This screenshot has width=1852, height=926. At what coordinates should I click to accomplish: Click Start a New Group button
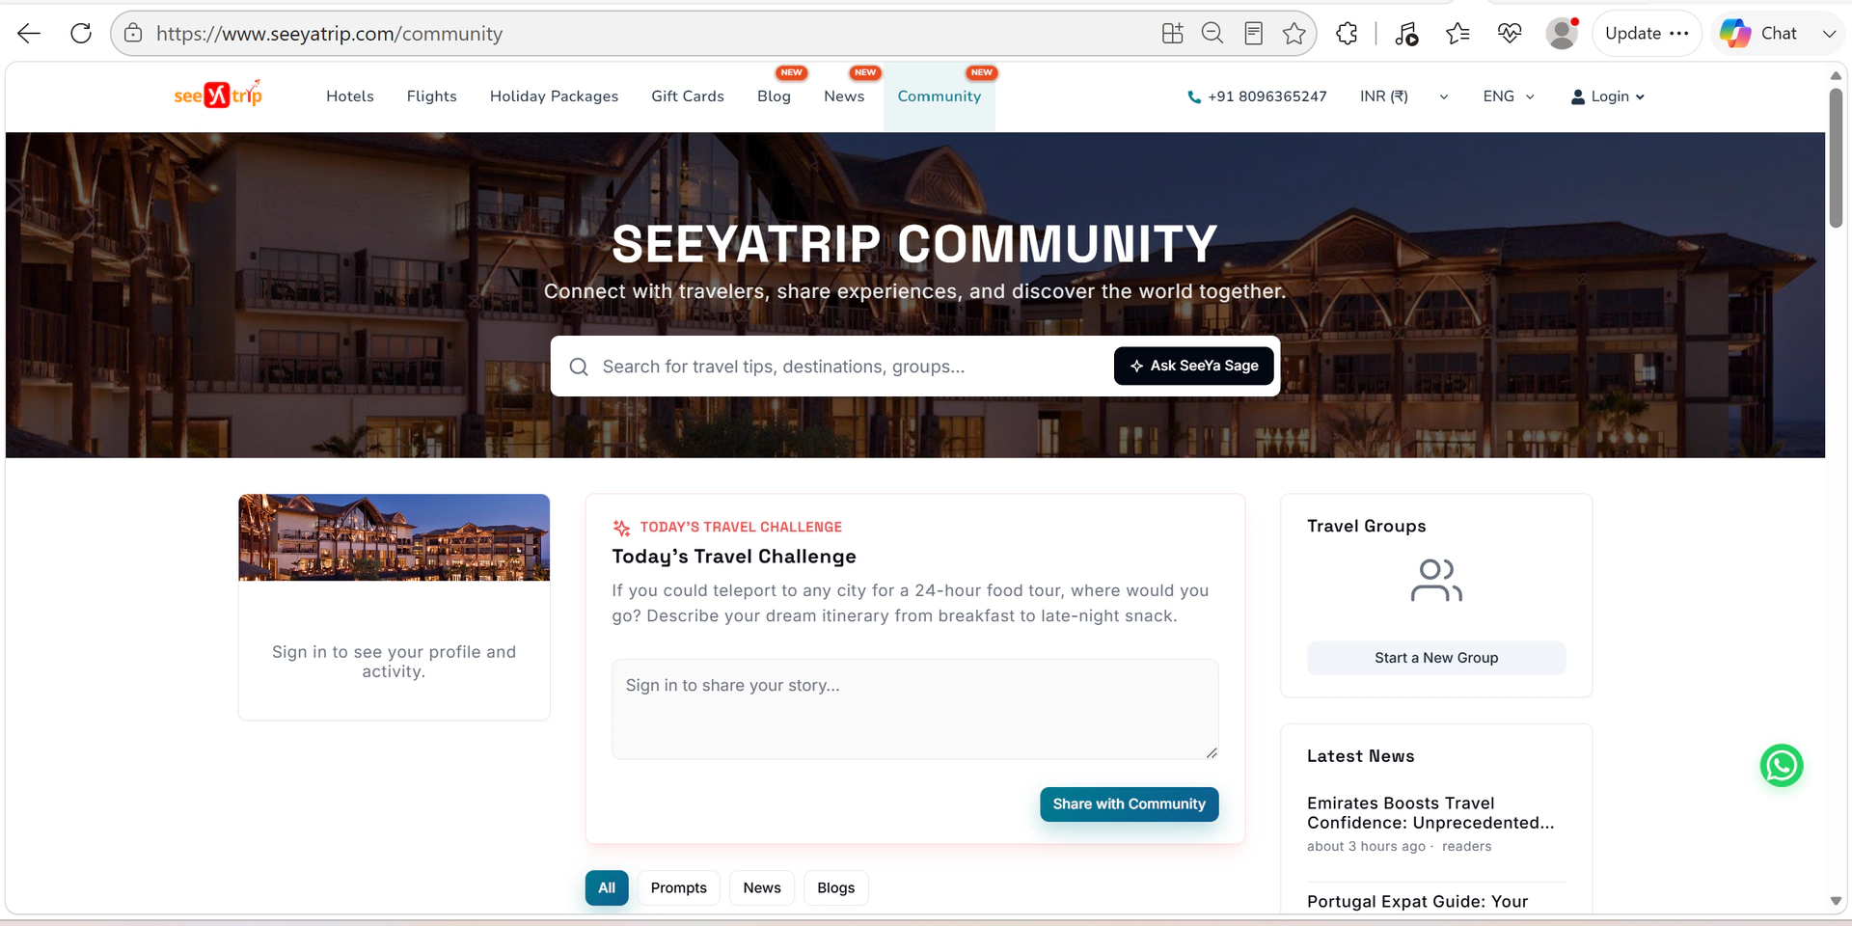[x=1436, y=658]
